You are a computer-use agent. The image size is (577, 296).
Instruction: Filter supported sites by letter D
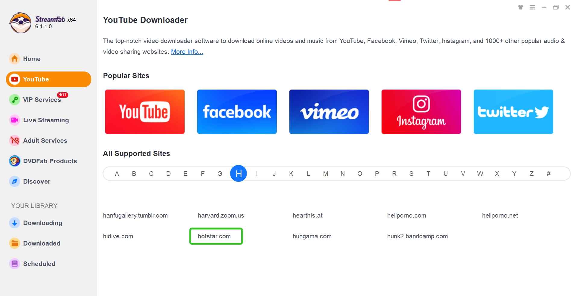[168, 174]
